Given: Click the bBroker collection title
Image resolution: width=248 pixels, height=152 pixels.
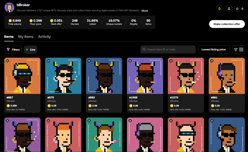Looking at the screenshot, I should pyautogui.click(x=23, y=5).
